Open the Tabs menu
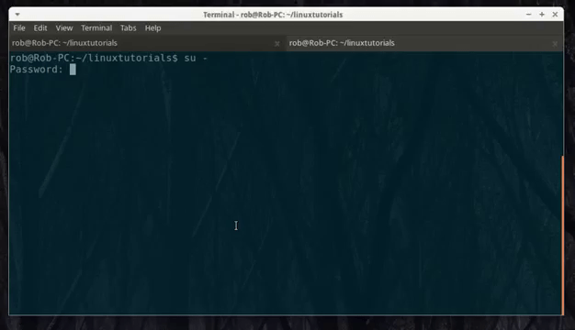This screenshot has width=575, height=330. (x=129, y=28)
